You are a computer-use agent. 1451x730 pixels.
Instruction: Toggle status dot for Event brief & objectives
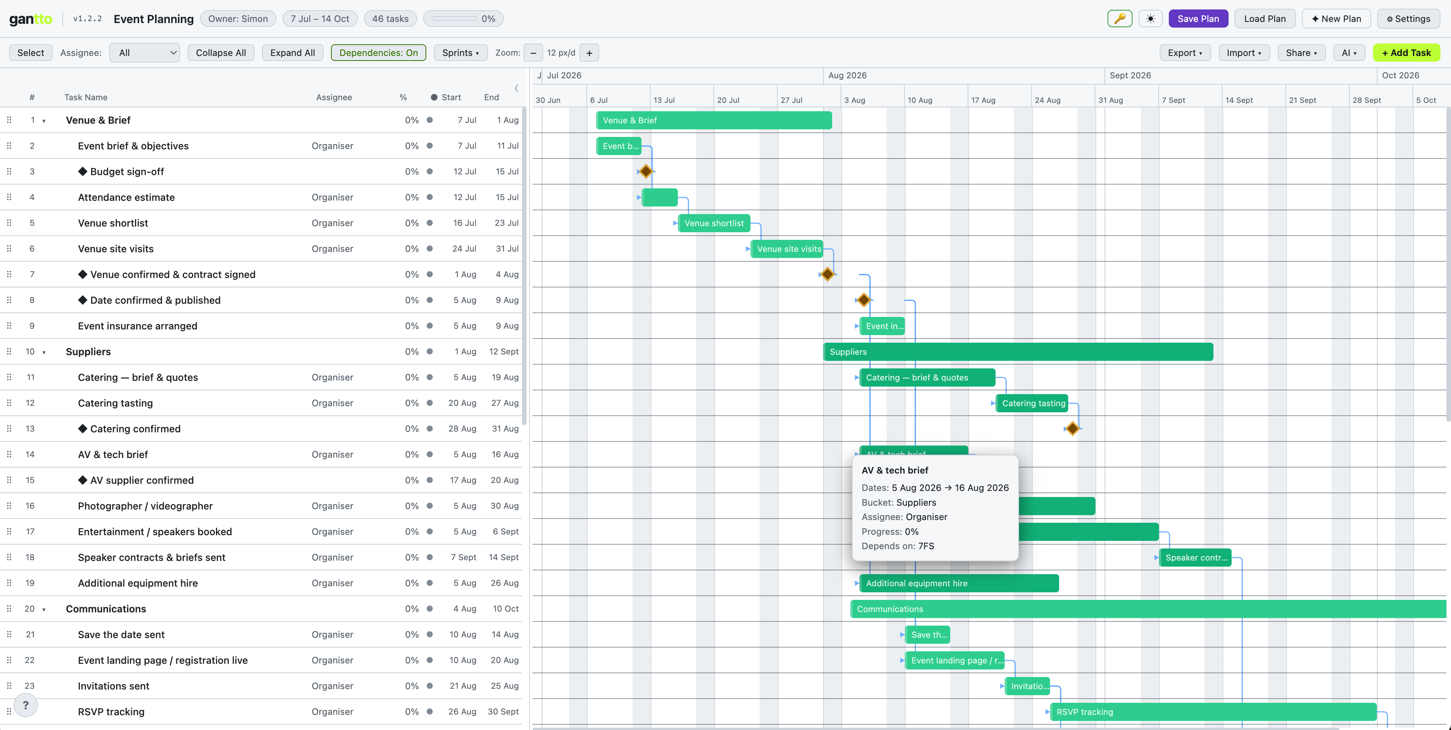[430, 146]
